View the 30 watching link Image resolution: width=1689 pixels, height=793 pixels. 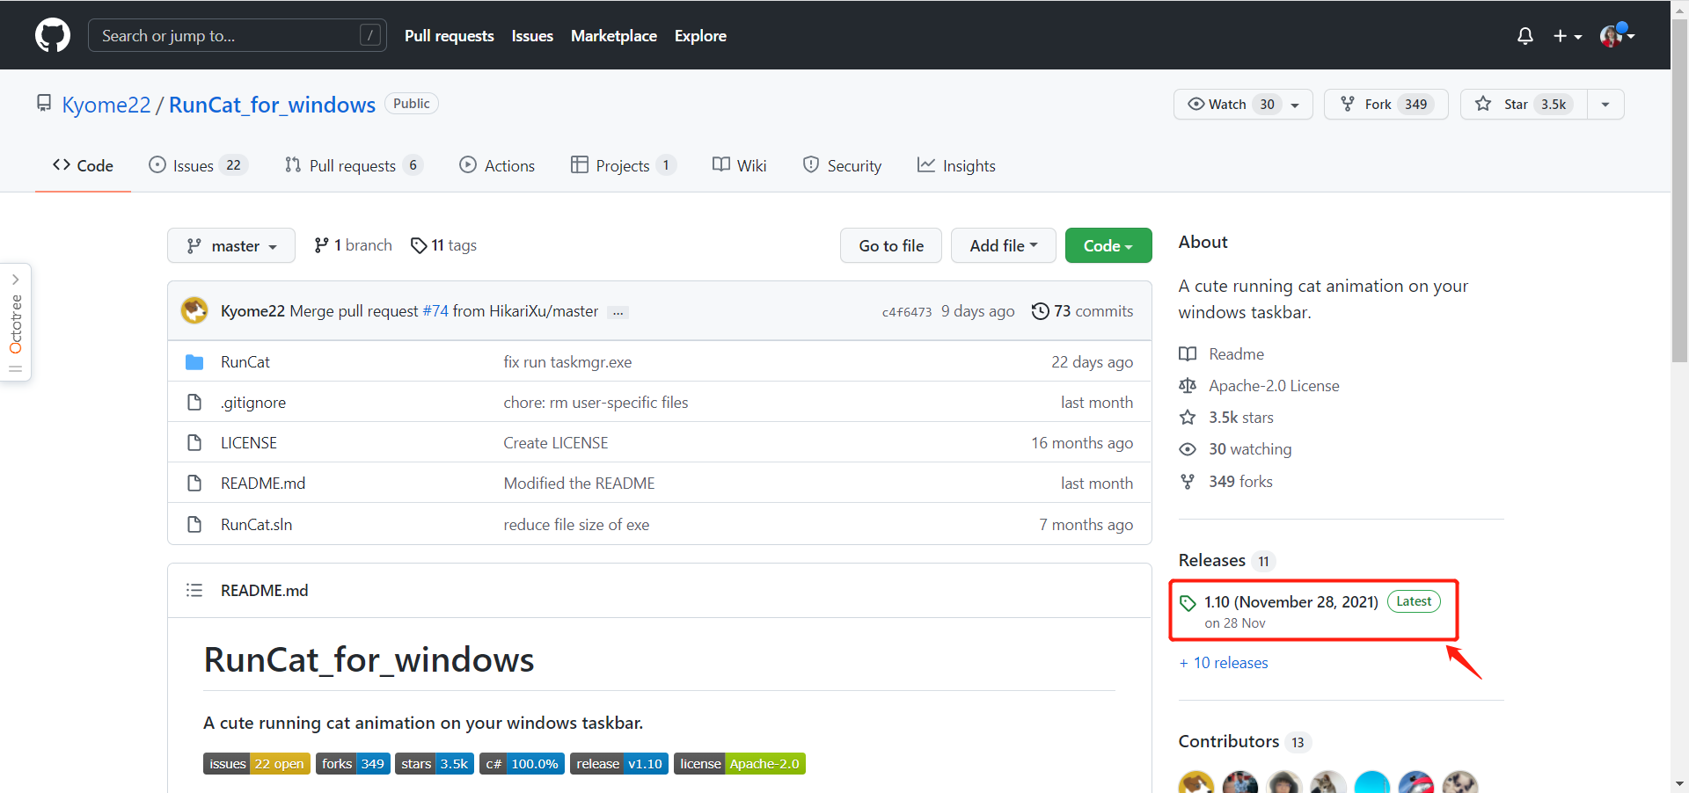[x=1235, y=449]
